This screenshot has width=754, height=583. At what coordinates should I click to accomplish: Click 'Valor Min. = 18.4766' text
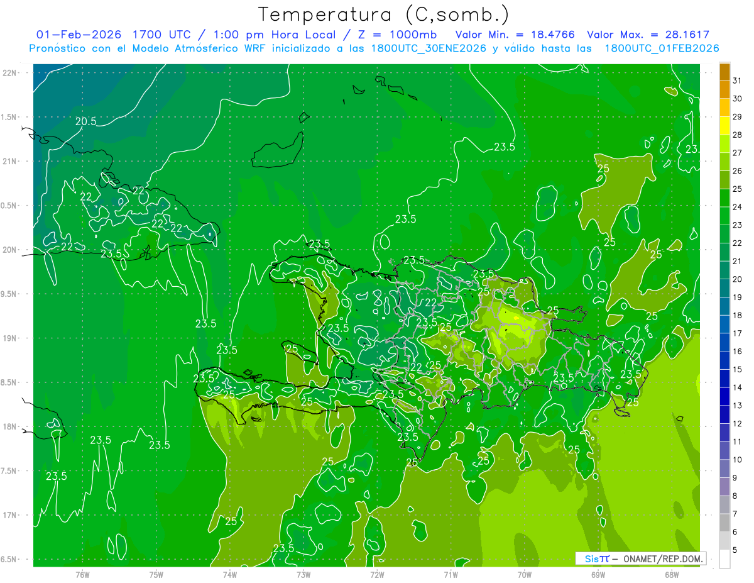515,35
